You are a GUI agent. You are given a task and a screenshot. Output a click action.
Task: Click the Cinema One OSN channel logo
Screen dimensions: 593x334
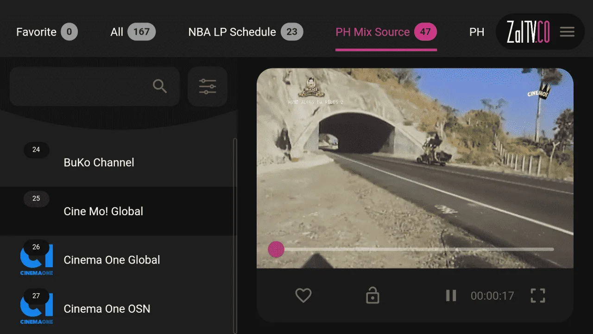coord(37,309)
